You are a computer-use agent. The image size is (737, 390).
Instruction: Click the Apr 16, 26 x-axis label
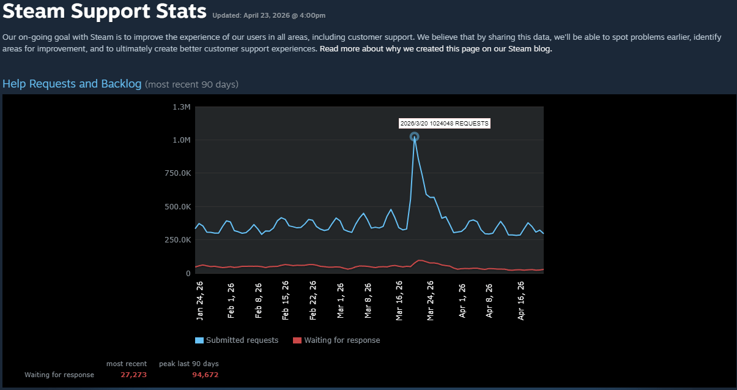(521, 301)
